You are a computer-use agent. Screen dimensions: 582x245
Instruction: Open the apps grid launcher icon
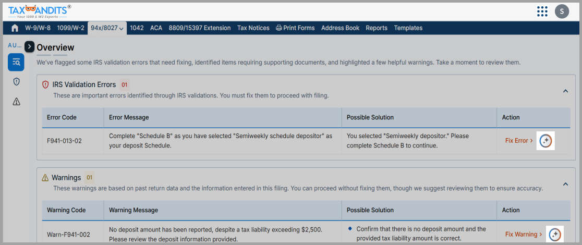pos(542,11)
